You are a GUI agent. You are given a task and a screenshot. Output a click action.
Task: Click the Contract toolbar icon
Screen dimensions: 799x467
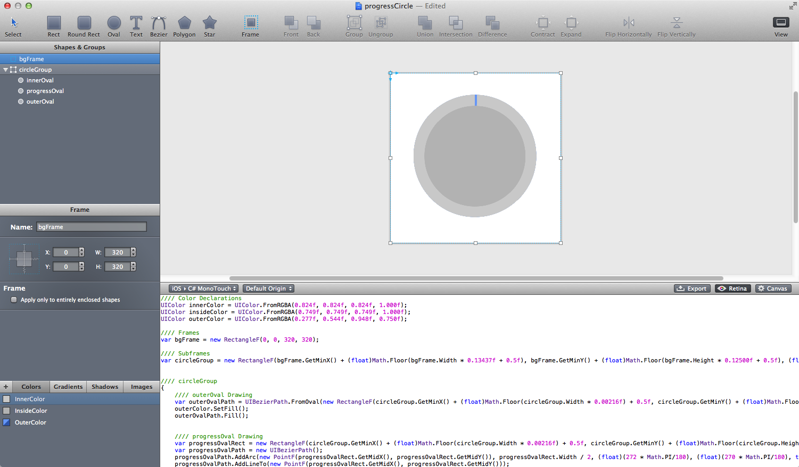[543, 27]
